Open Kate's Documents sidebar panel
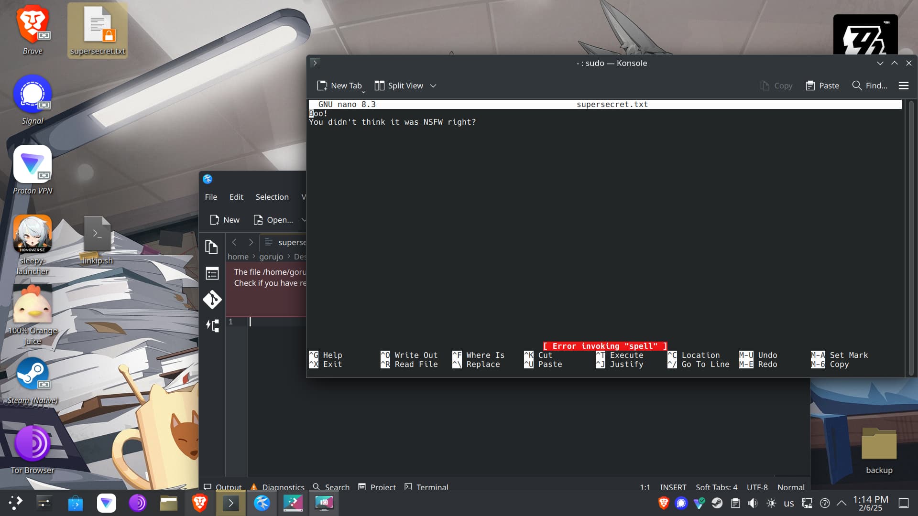This screenshot has width=918, height=516. click(x=212, y=247)
